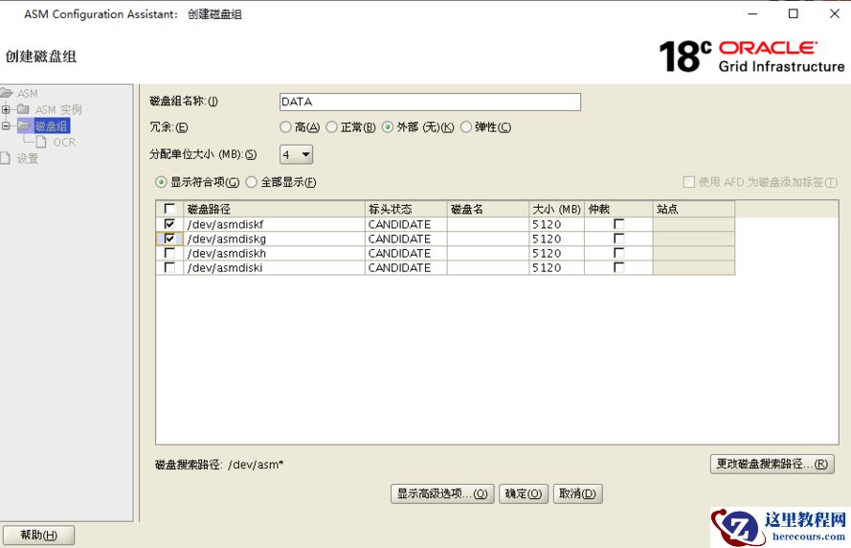Image resolution: width=851 pixels, height=548 pixels.
Task: Open 设置 in the navigation tree
Action: click(x=28, y=159)
